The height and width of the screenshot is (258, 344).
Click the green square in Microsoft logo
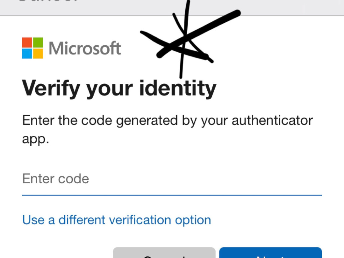[38, 42]
